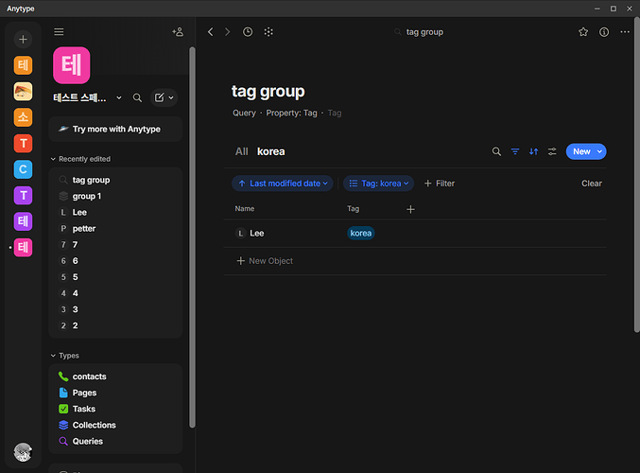Click the add Filter button

[x=440, y=184]
